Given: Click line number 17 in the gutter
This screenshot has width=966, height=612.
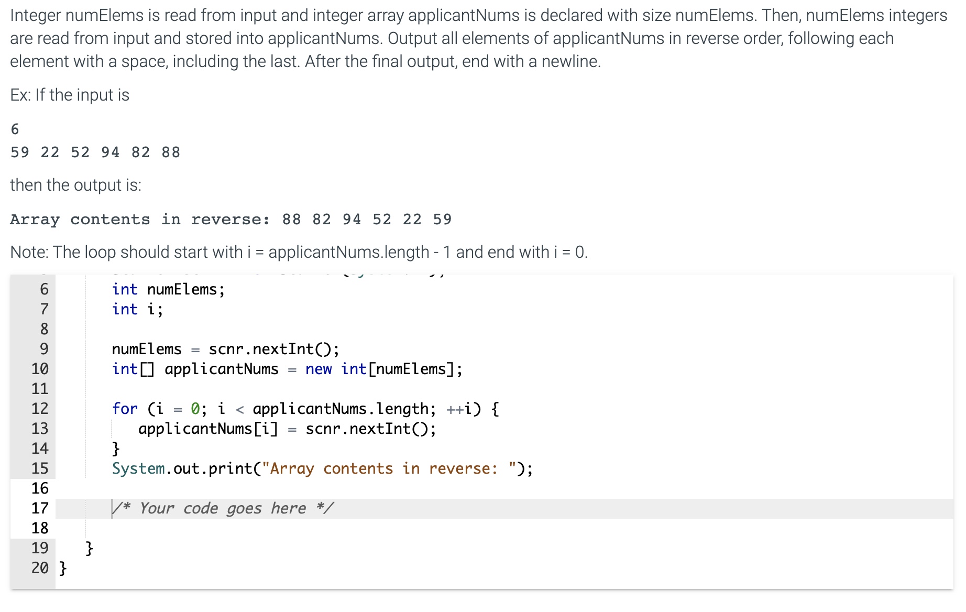Looking at the screenshot, I should (x=40, y=508).
